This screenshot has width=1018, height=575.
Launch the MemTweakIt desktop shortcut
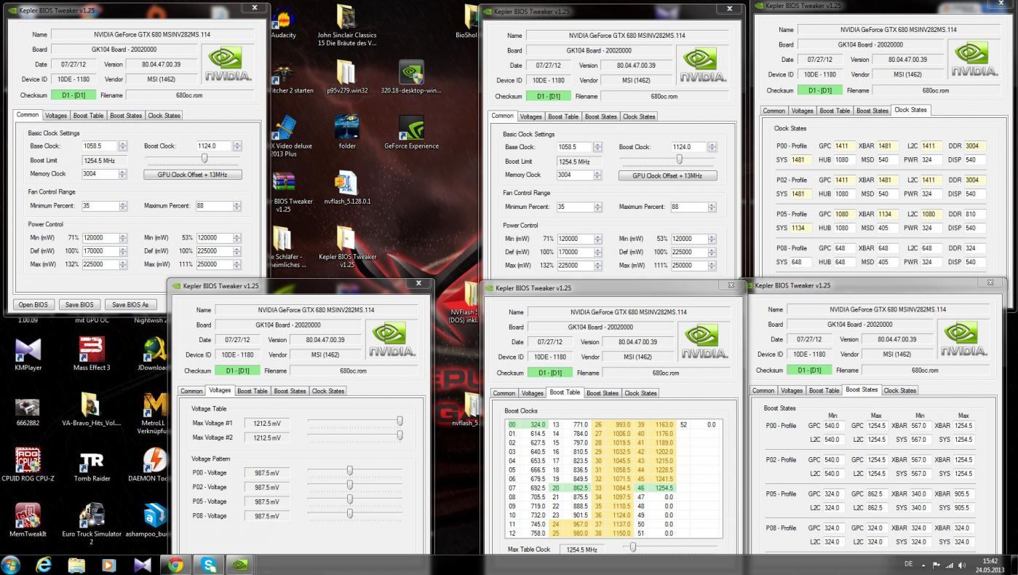click(28, 520)
